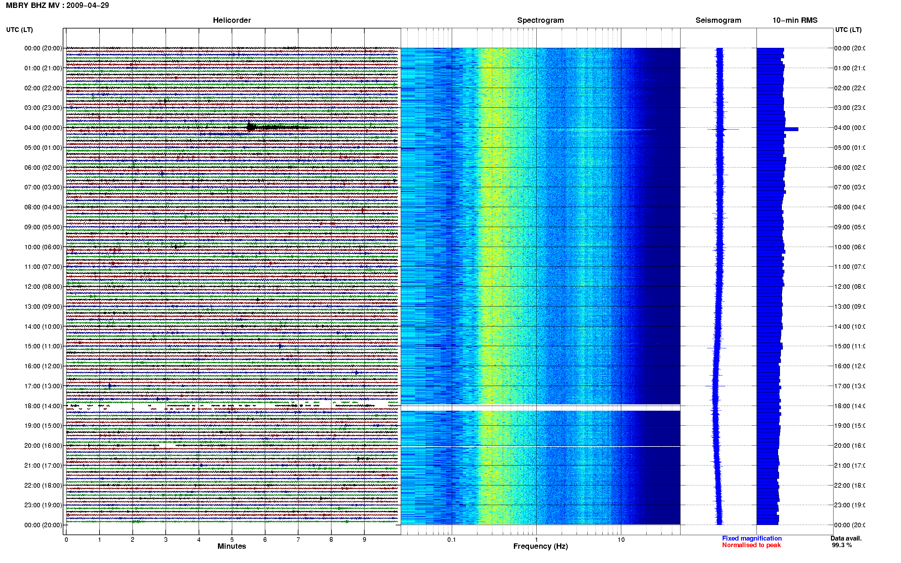Click the '19:00 (15:00)' time label
The image size is (901, 563).
click(43, 426)
